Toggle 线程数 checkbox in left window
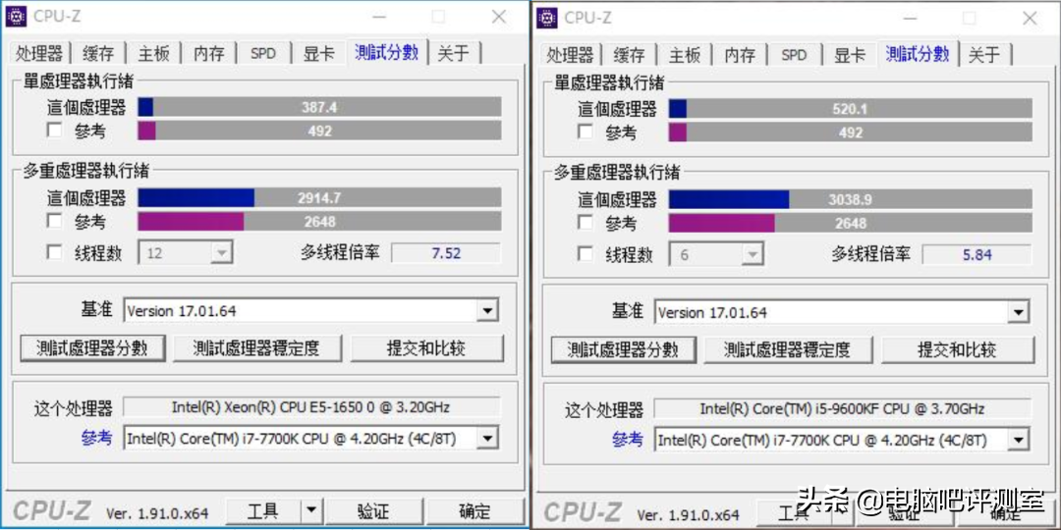The height and width of the screenshot is (530, 1061). (x=55, y=253)
